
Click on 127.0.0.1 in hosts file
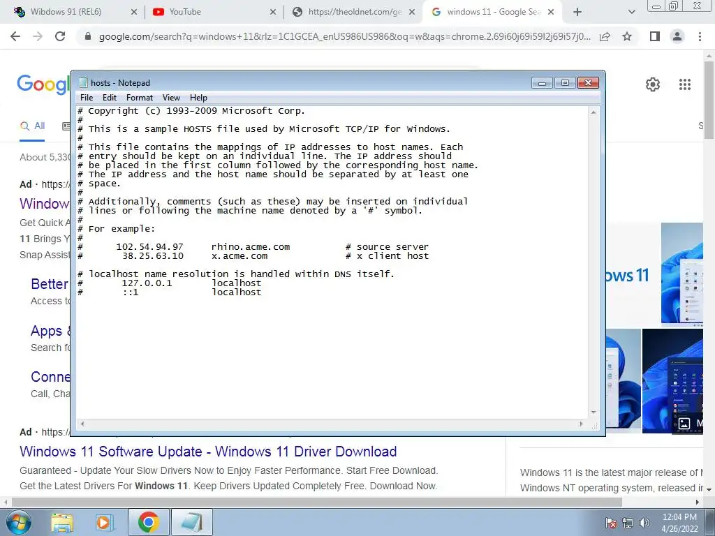pos(147,283)
